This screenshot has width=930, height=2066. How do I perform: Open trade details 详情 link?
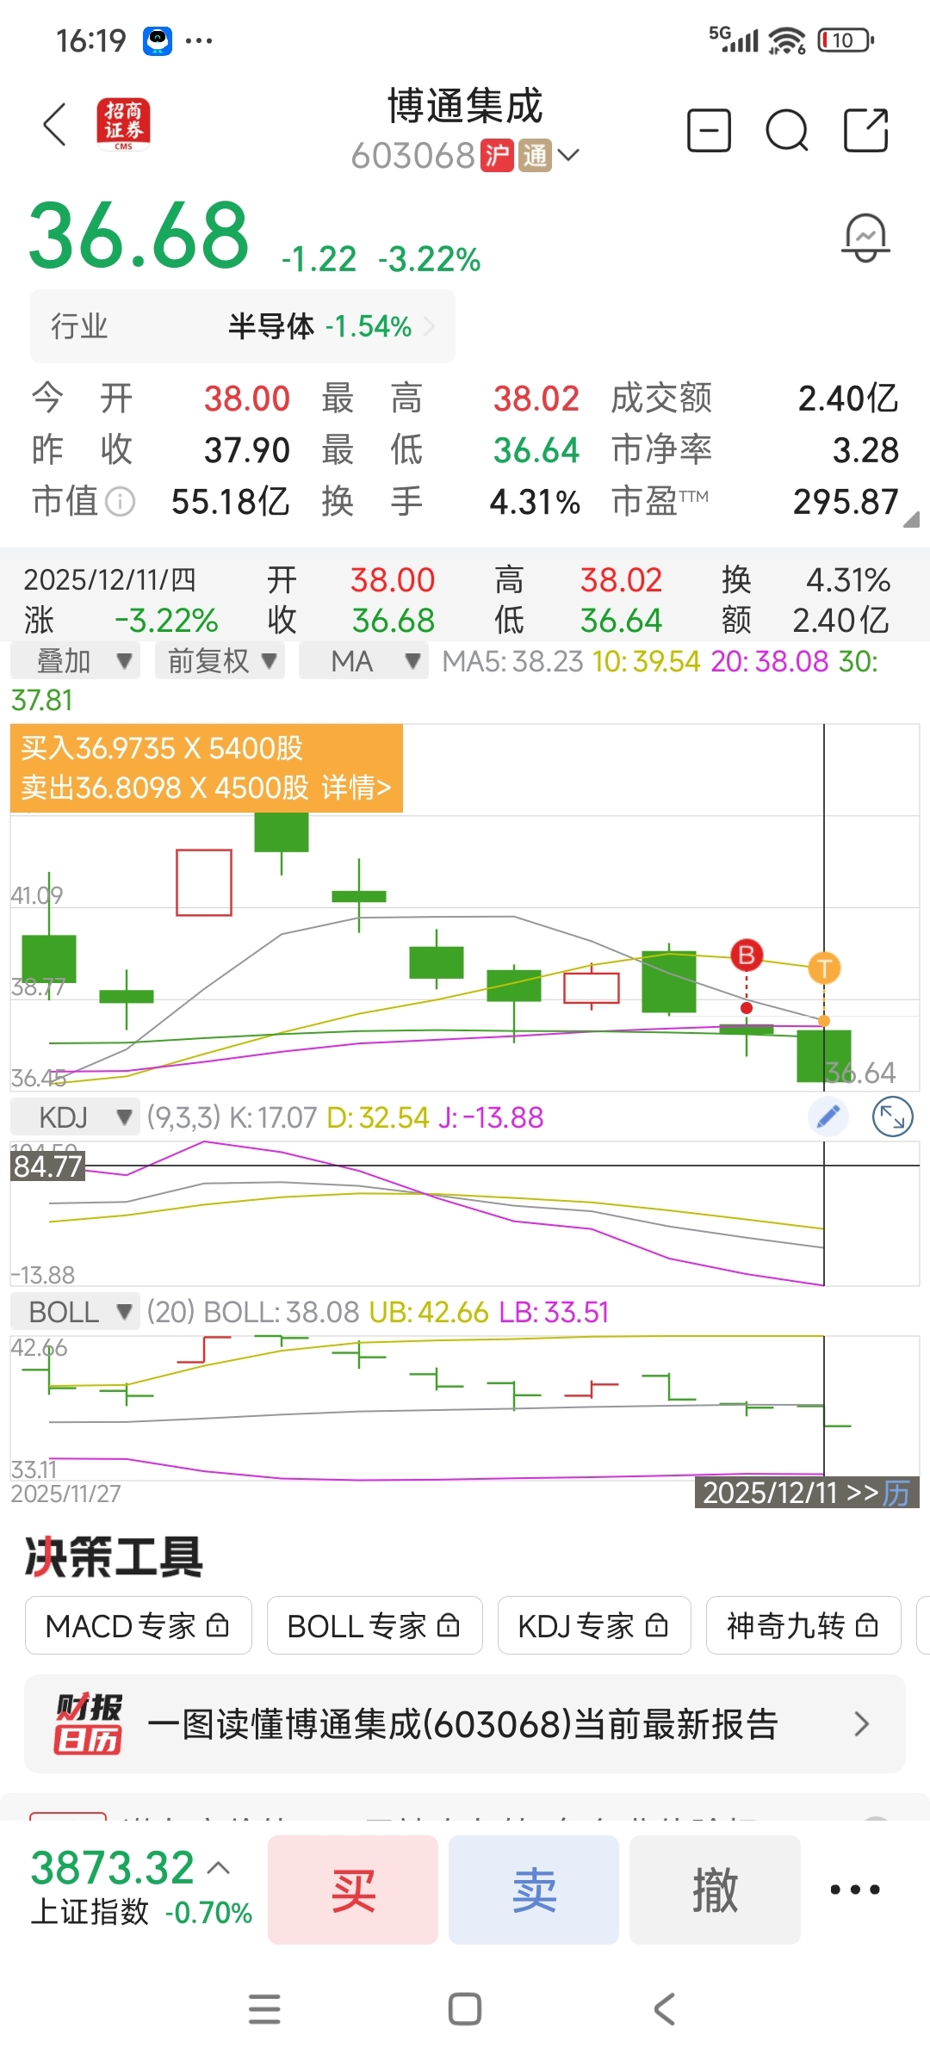(356, 788)
